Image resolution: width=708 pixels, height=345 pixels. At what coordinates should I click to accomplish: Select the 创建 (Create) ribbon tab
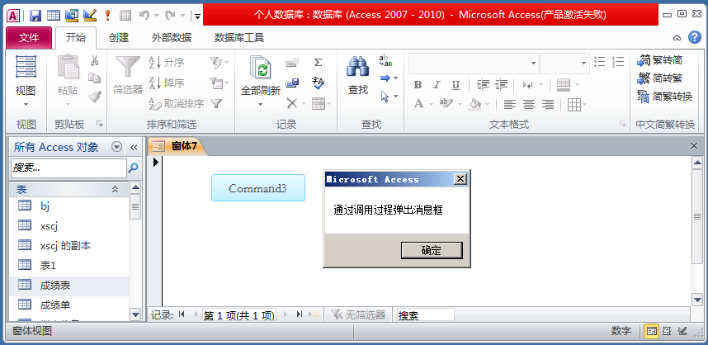click(119, 38)
